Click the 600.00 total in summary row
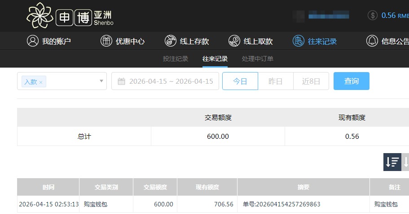This screenshot has height=214, width=409. [218, 136]
